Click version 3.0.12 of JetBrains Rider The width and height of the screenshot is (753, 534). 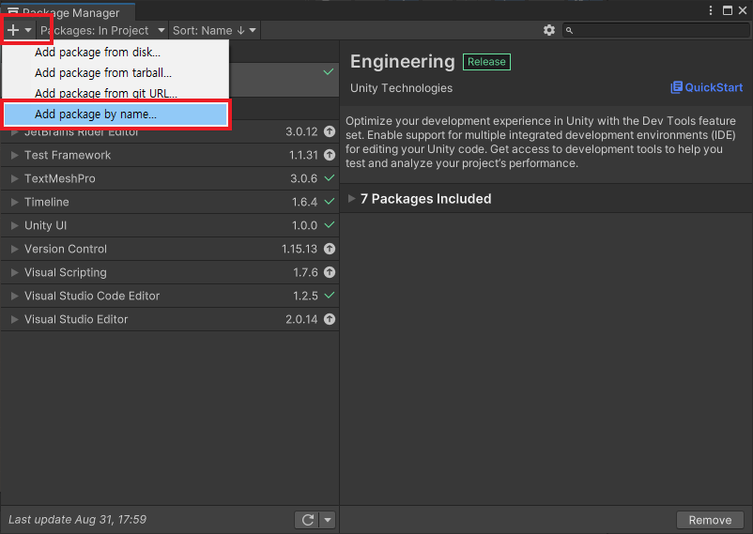pyautogui.click(x=301, y=131)
